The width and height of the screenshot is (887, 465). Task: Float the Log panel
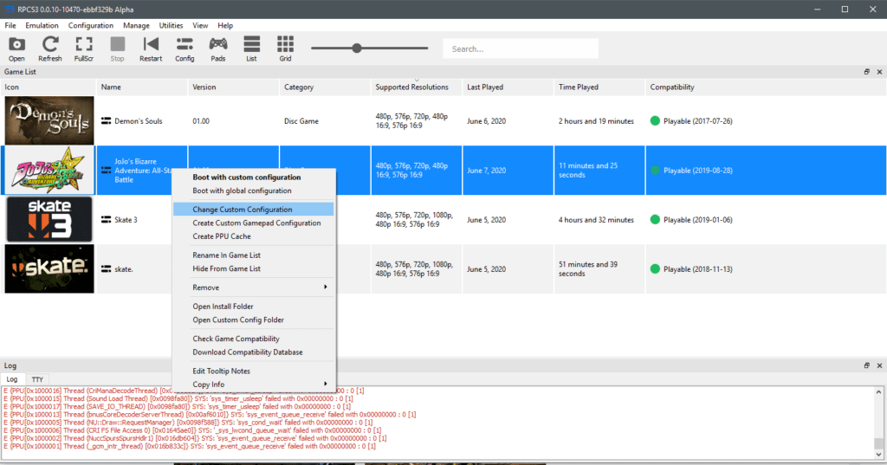click(866, 365)
